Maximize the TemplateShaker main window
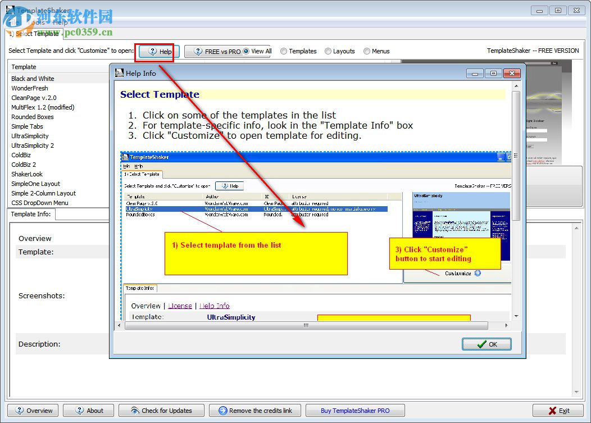 tap(558, 11)
